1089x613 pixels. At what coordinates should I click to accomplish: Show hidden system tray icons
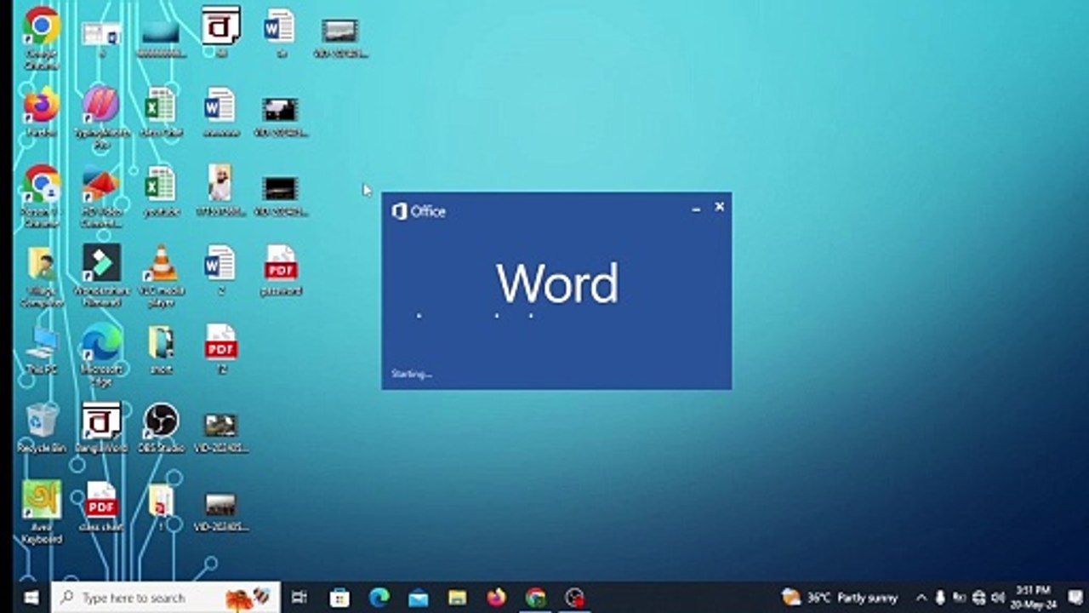[921, 598]
